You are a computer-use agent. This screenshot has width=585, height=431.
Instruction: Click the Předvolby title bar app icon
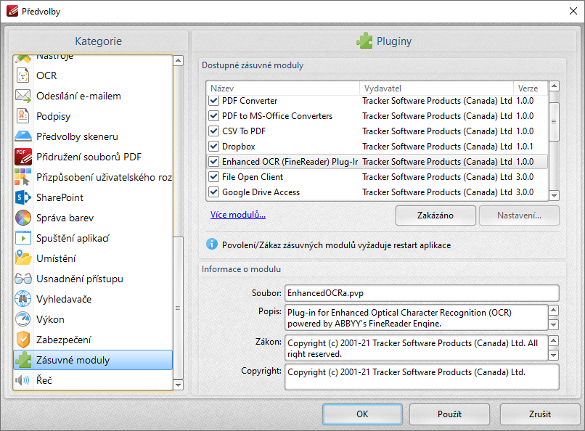(12, 11)
